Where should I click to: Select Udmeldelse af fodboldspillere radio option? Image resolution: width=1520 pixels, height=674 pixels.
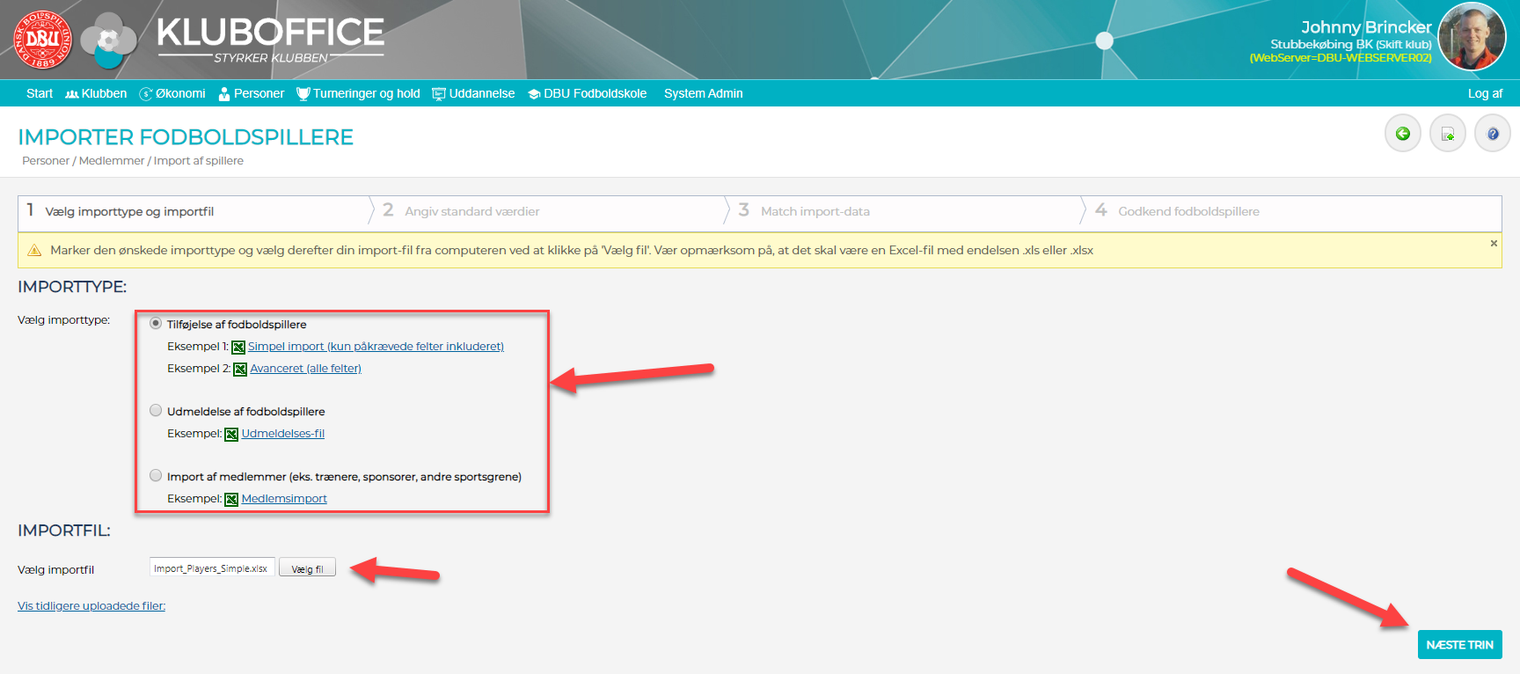156,411
